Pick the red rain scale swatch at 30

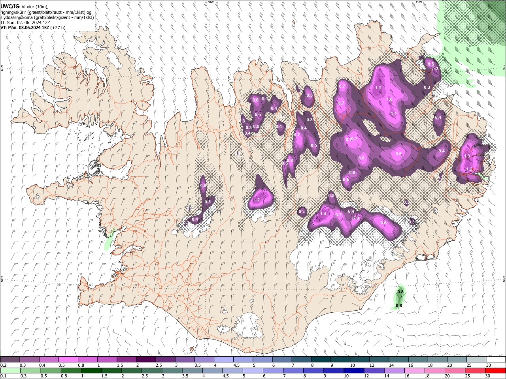[495, 370]
